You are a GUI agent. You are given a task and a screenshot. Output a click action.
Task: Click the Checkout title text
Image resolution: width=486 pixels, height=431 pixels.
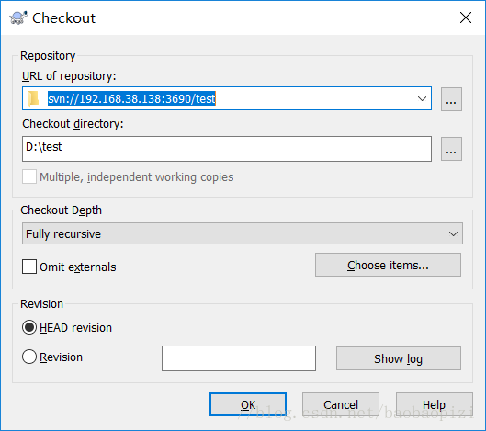(x=63, y=18)
